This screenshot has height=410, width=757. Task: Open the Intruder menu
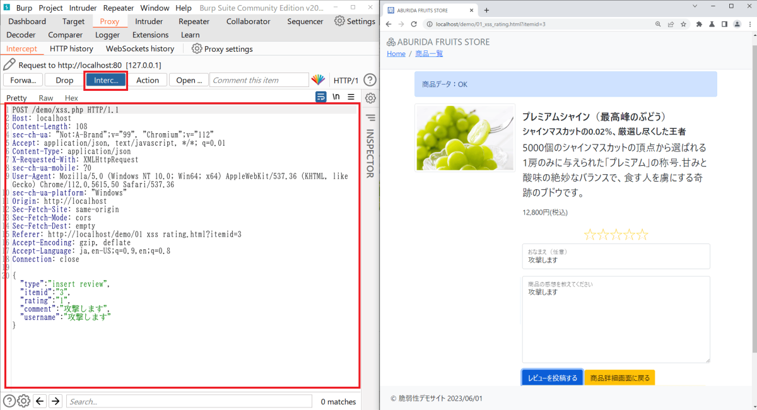[83, 8]
